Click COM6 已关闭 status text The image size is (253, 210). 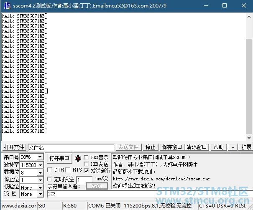104,206
